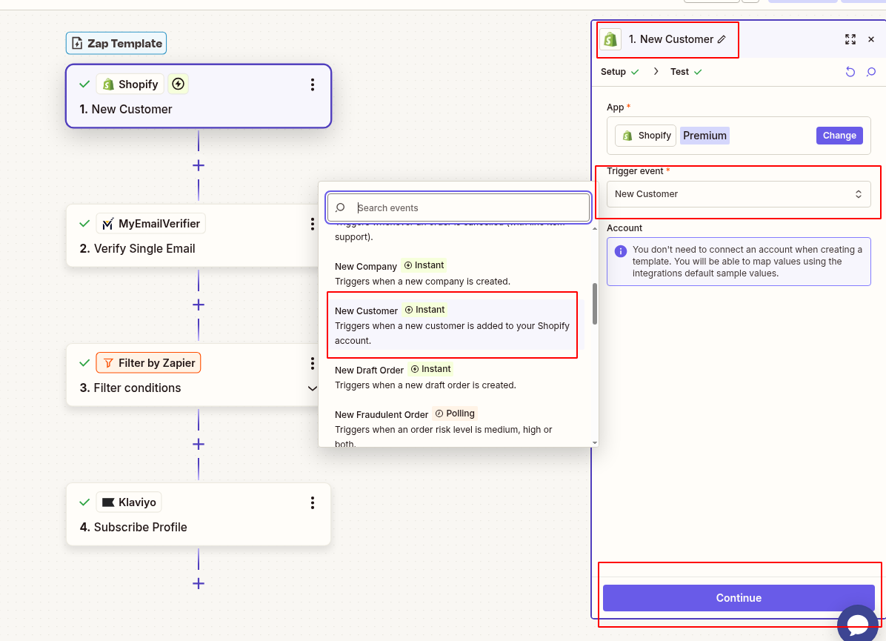This screenshot has width=886, height=641.
Task: Click the lightning bolt badge on the Shopify trigger
Action: click(178, 84)
